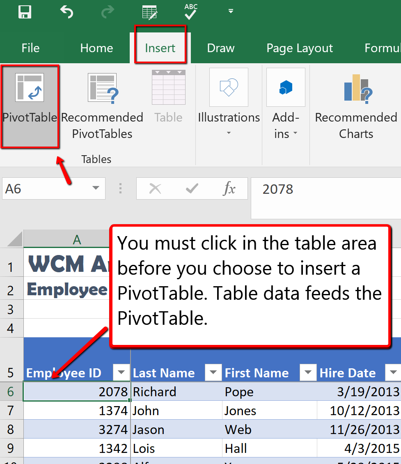Click the Jones cell
Screen dimensions: 401x464
[x=269, y=411]
